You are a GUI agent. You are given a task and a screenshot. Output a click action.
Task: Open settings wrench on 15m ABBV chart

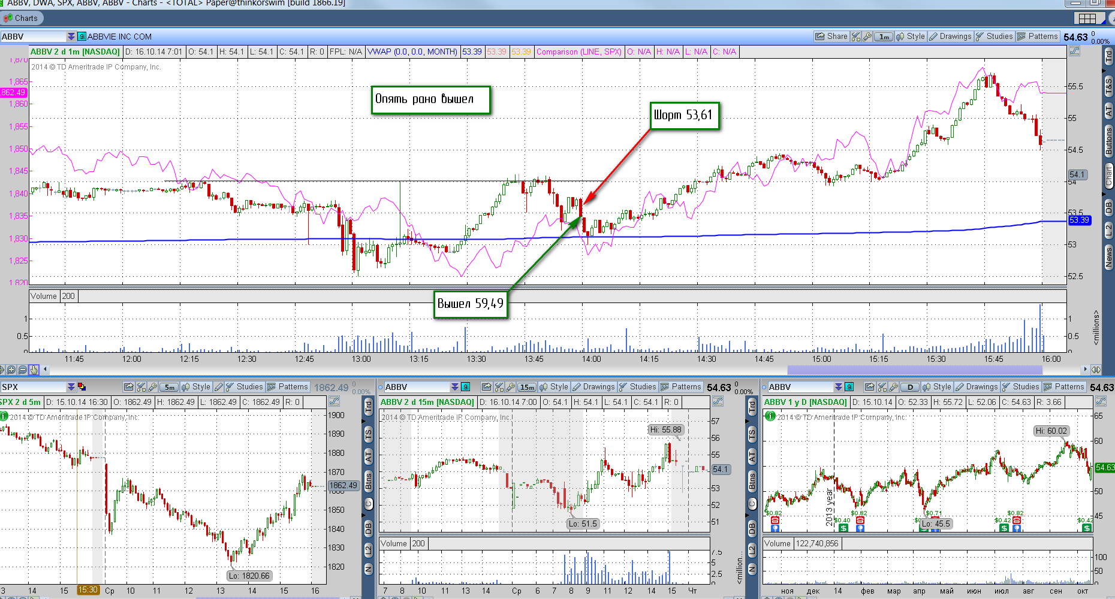pos(510,387)
